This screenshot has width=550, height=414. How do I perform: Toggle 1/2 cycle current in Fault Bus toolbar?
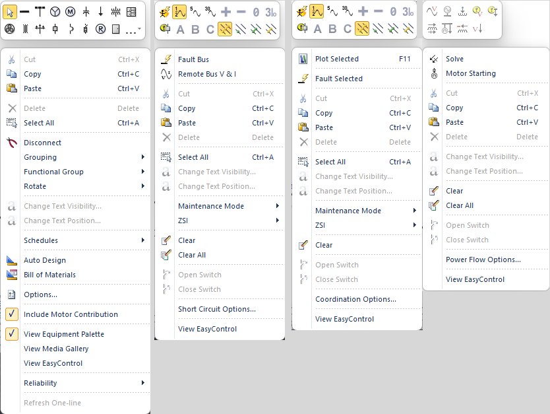point(179,13)
